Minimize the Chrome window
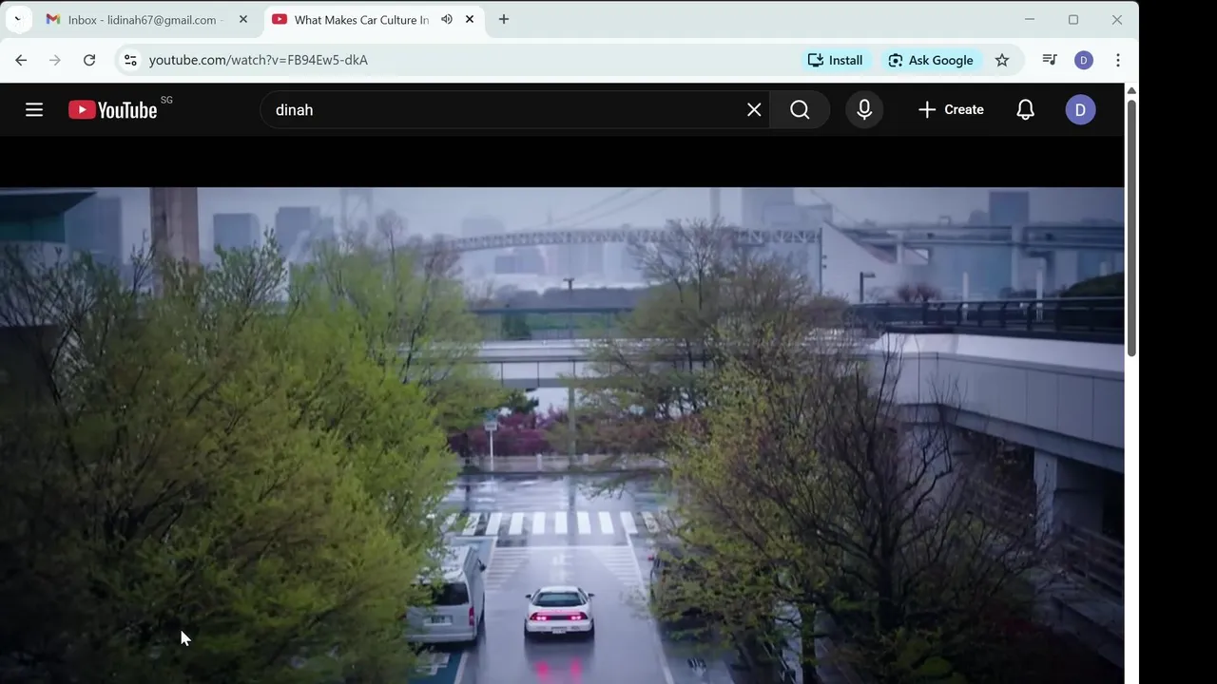Screen dimensions: 1217x684 1030,20
